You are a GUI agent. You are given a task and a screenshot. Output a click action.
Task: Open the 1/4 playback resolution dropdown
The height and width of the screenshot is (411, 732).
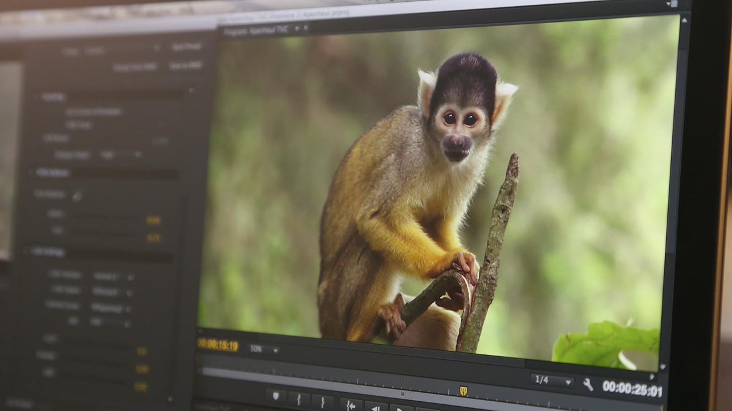point(551,381)
